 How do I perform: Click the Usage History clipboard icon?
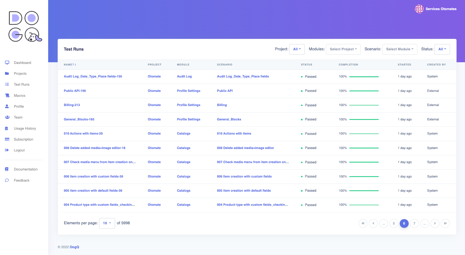point(7,128)
